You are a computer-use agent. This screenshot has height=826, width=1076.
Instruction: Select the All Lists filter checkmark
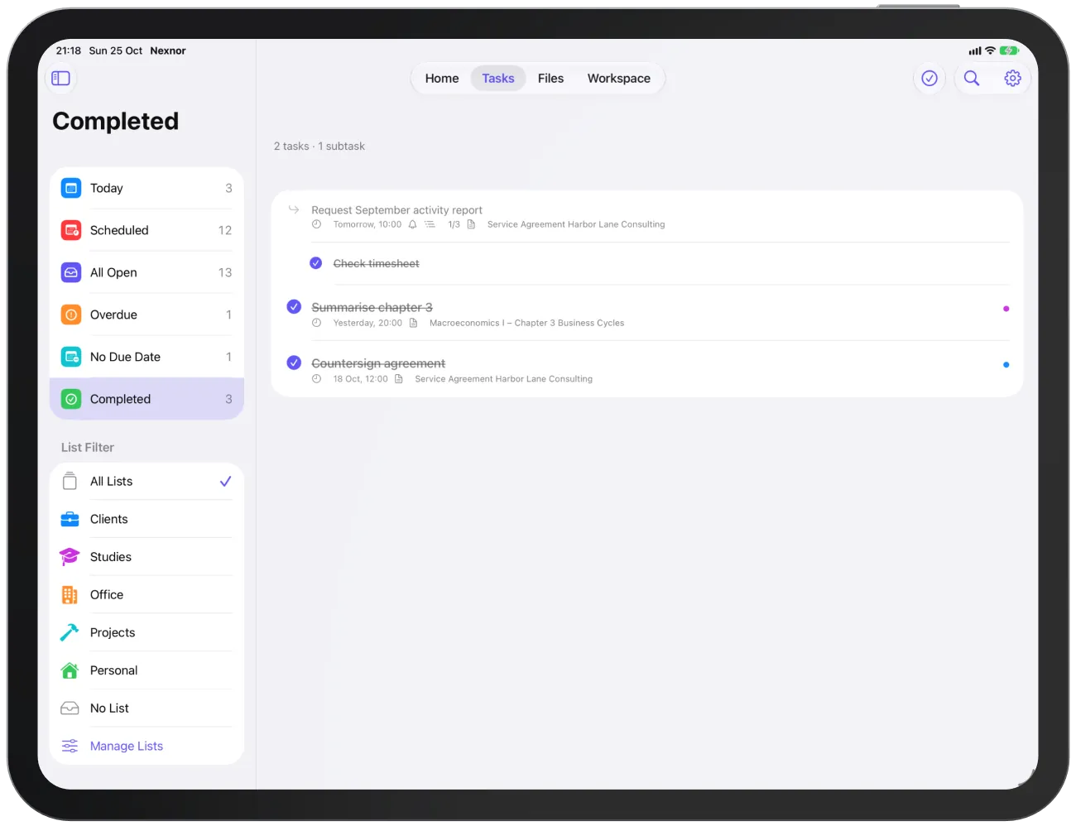225,481
